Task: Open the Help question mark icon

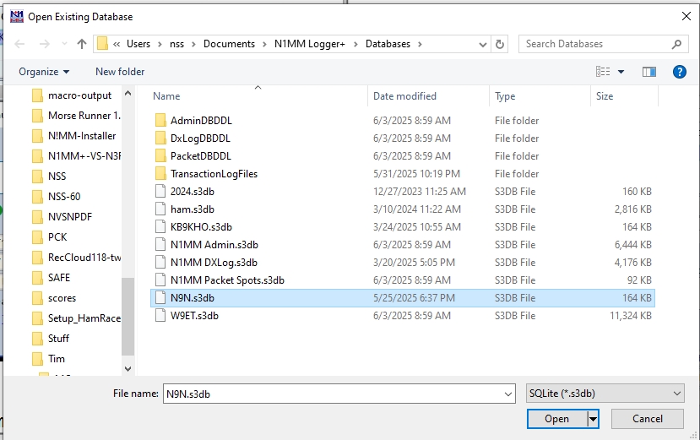Action: 679,72
